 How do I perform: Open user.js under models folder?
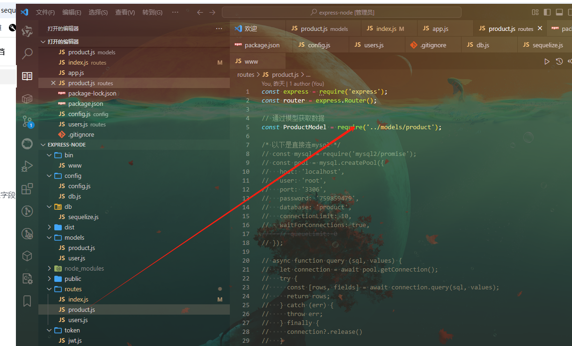pyautogui.click(x=134, y=258)
